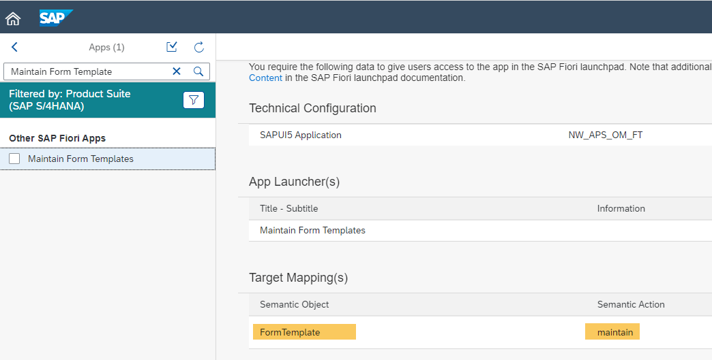712x360 pixels.
Task: Select Maintain Form Templates list item
Action: 80,159
